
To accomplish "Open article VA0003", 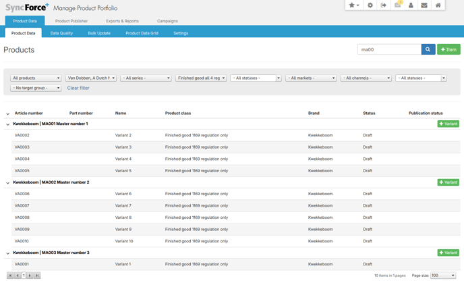I will (22, 147).
